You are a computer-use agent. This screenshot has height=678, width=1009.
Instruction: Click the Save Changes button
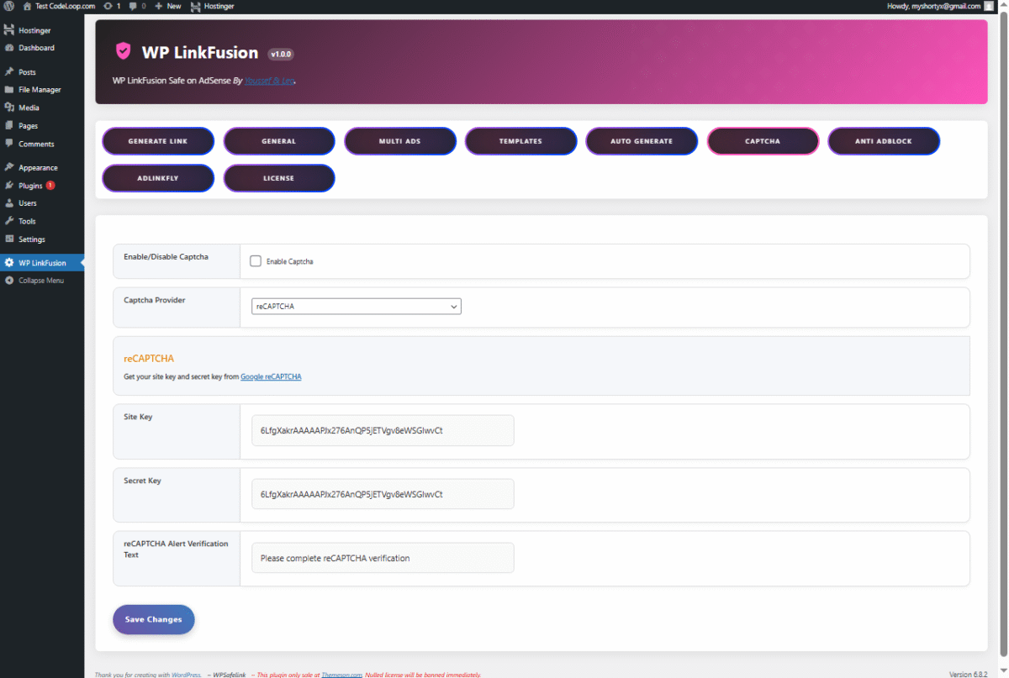point(154,619)
